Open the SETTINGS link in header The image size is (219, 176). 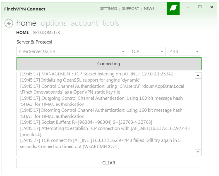109,9
